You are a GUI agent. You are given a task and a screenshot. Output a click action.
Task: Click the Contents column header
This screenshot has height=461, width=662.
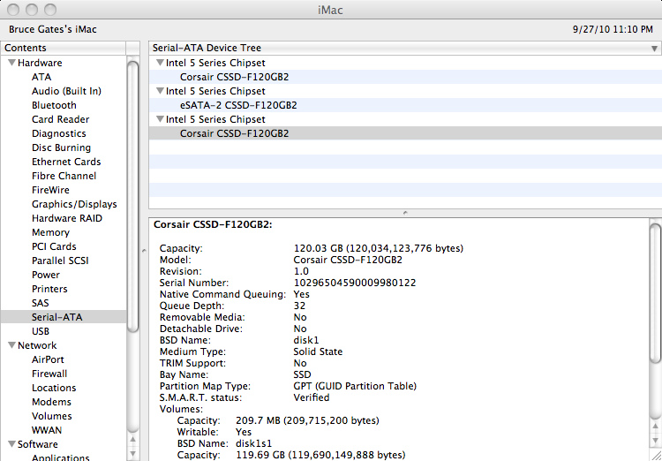64,49
